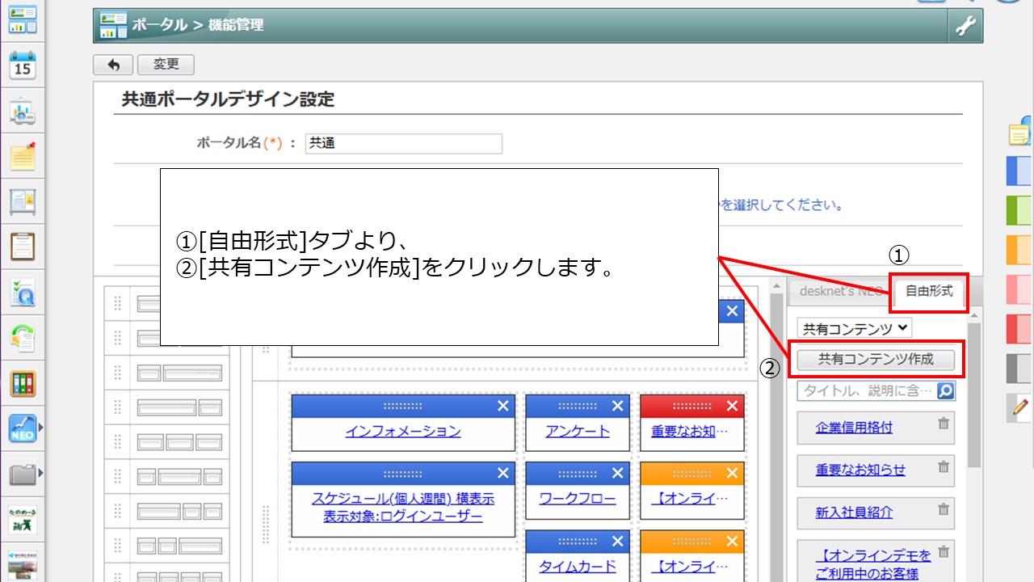The image size is (1034, 582).
Task: Open the colored binders cabinet sidebar icon
Action: (x=23, y=383)
